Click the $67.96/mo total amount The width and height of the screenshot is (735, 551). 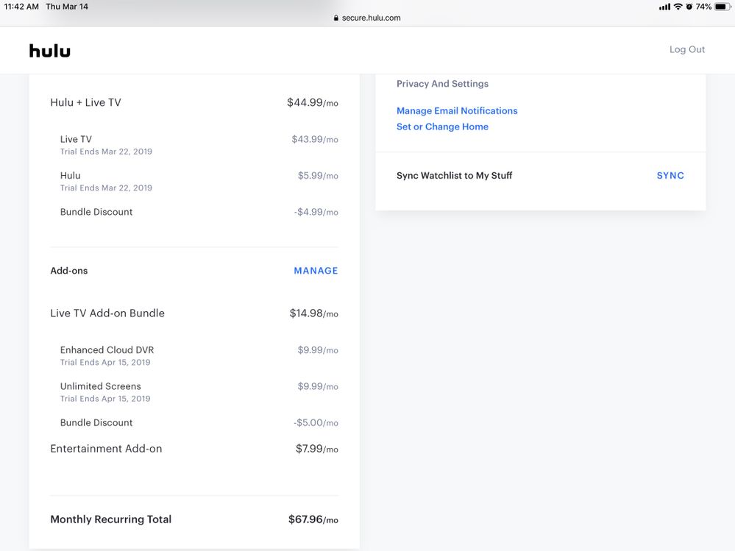(x=313, y=519)
